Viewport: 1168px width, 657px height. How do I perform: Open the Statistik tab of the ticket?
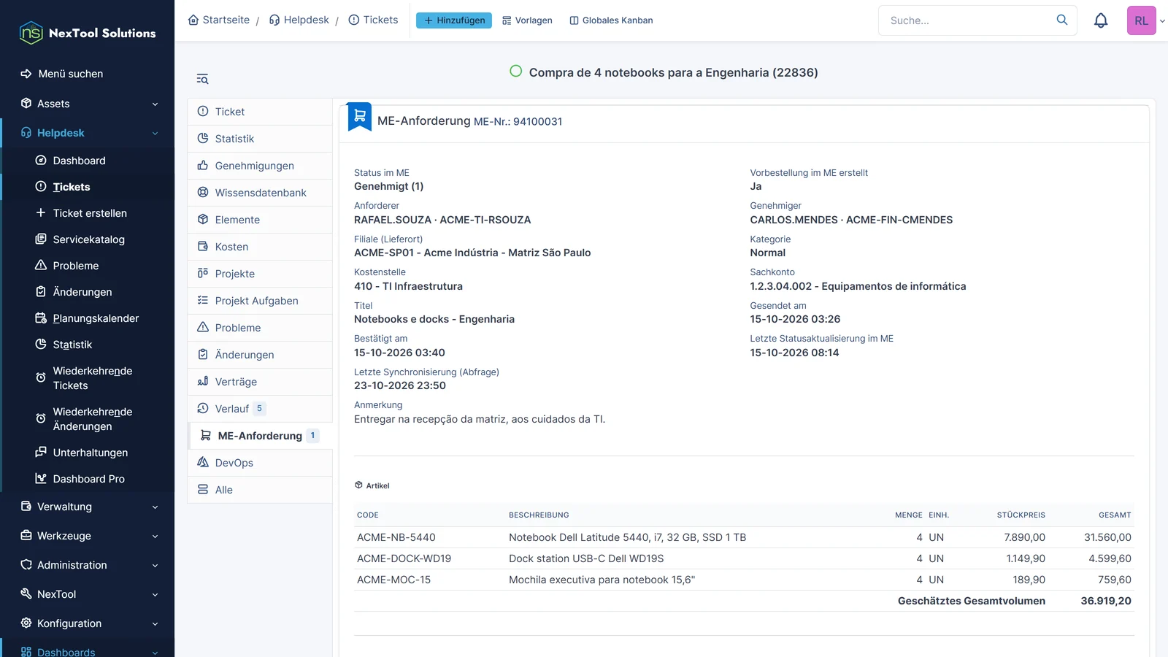point(260,139)
